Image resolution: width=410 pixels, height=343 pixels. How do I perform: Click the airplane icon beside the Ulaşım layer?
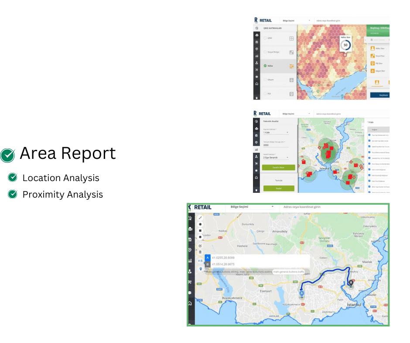(291, 80)
